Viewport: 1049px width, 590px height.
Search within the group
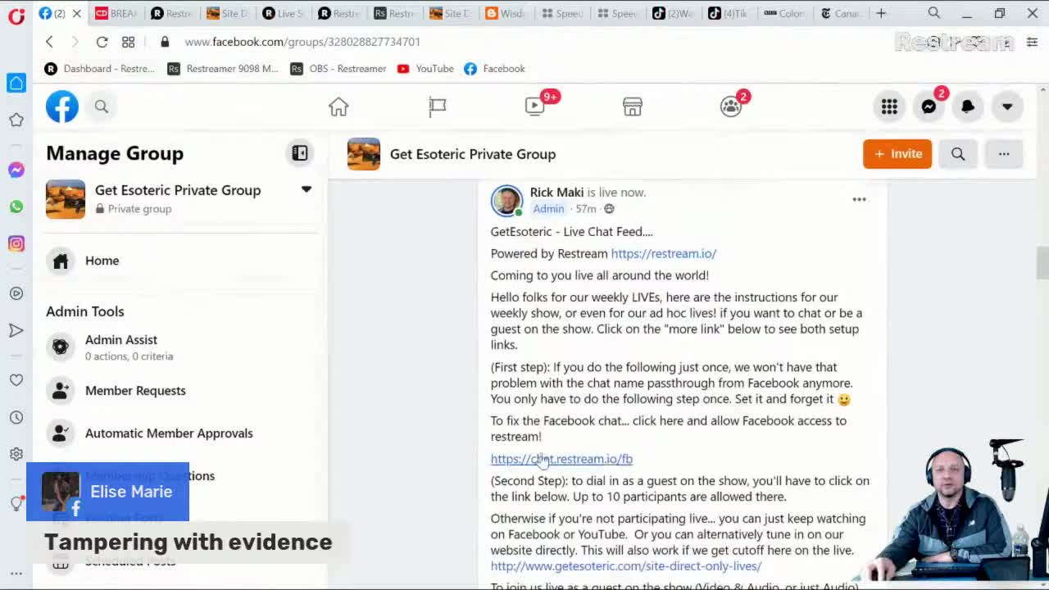[958, 153]
